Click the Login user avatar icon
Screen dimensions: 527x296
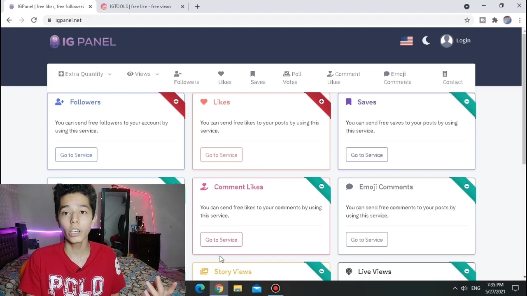(446, 41)
